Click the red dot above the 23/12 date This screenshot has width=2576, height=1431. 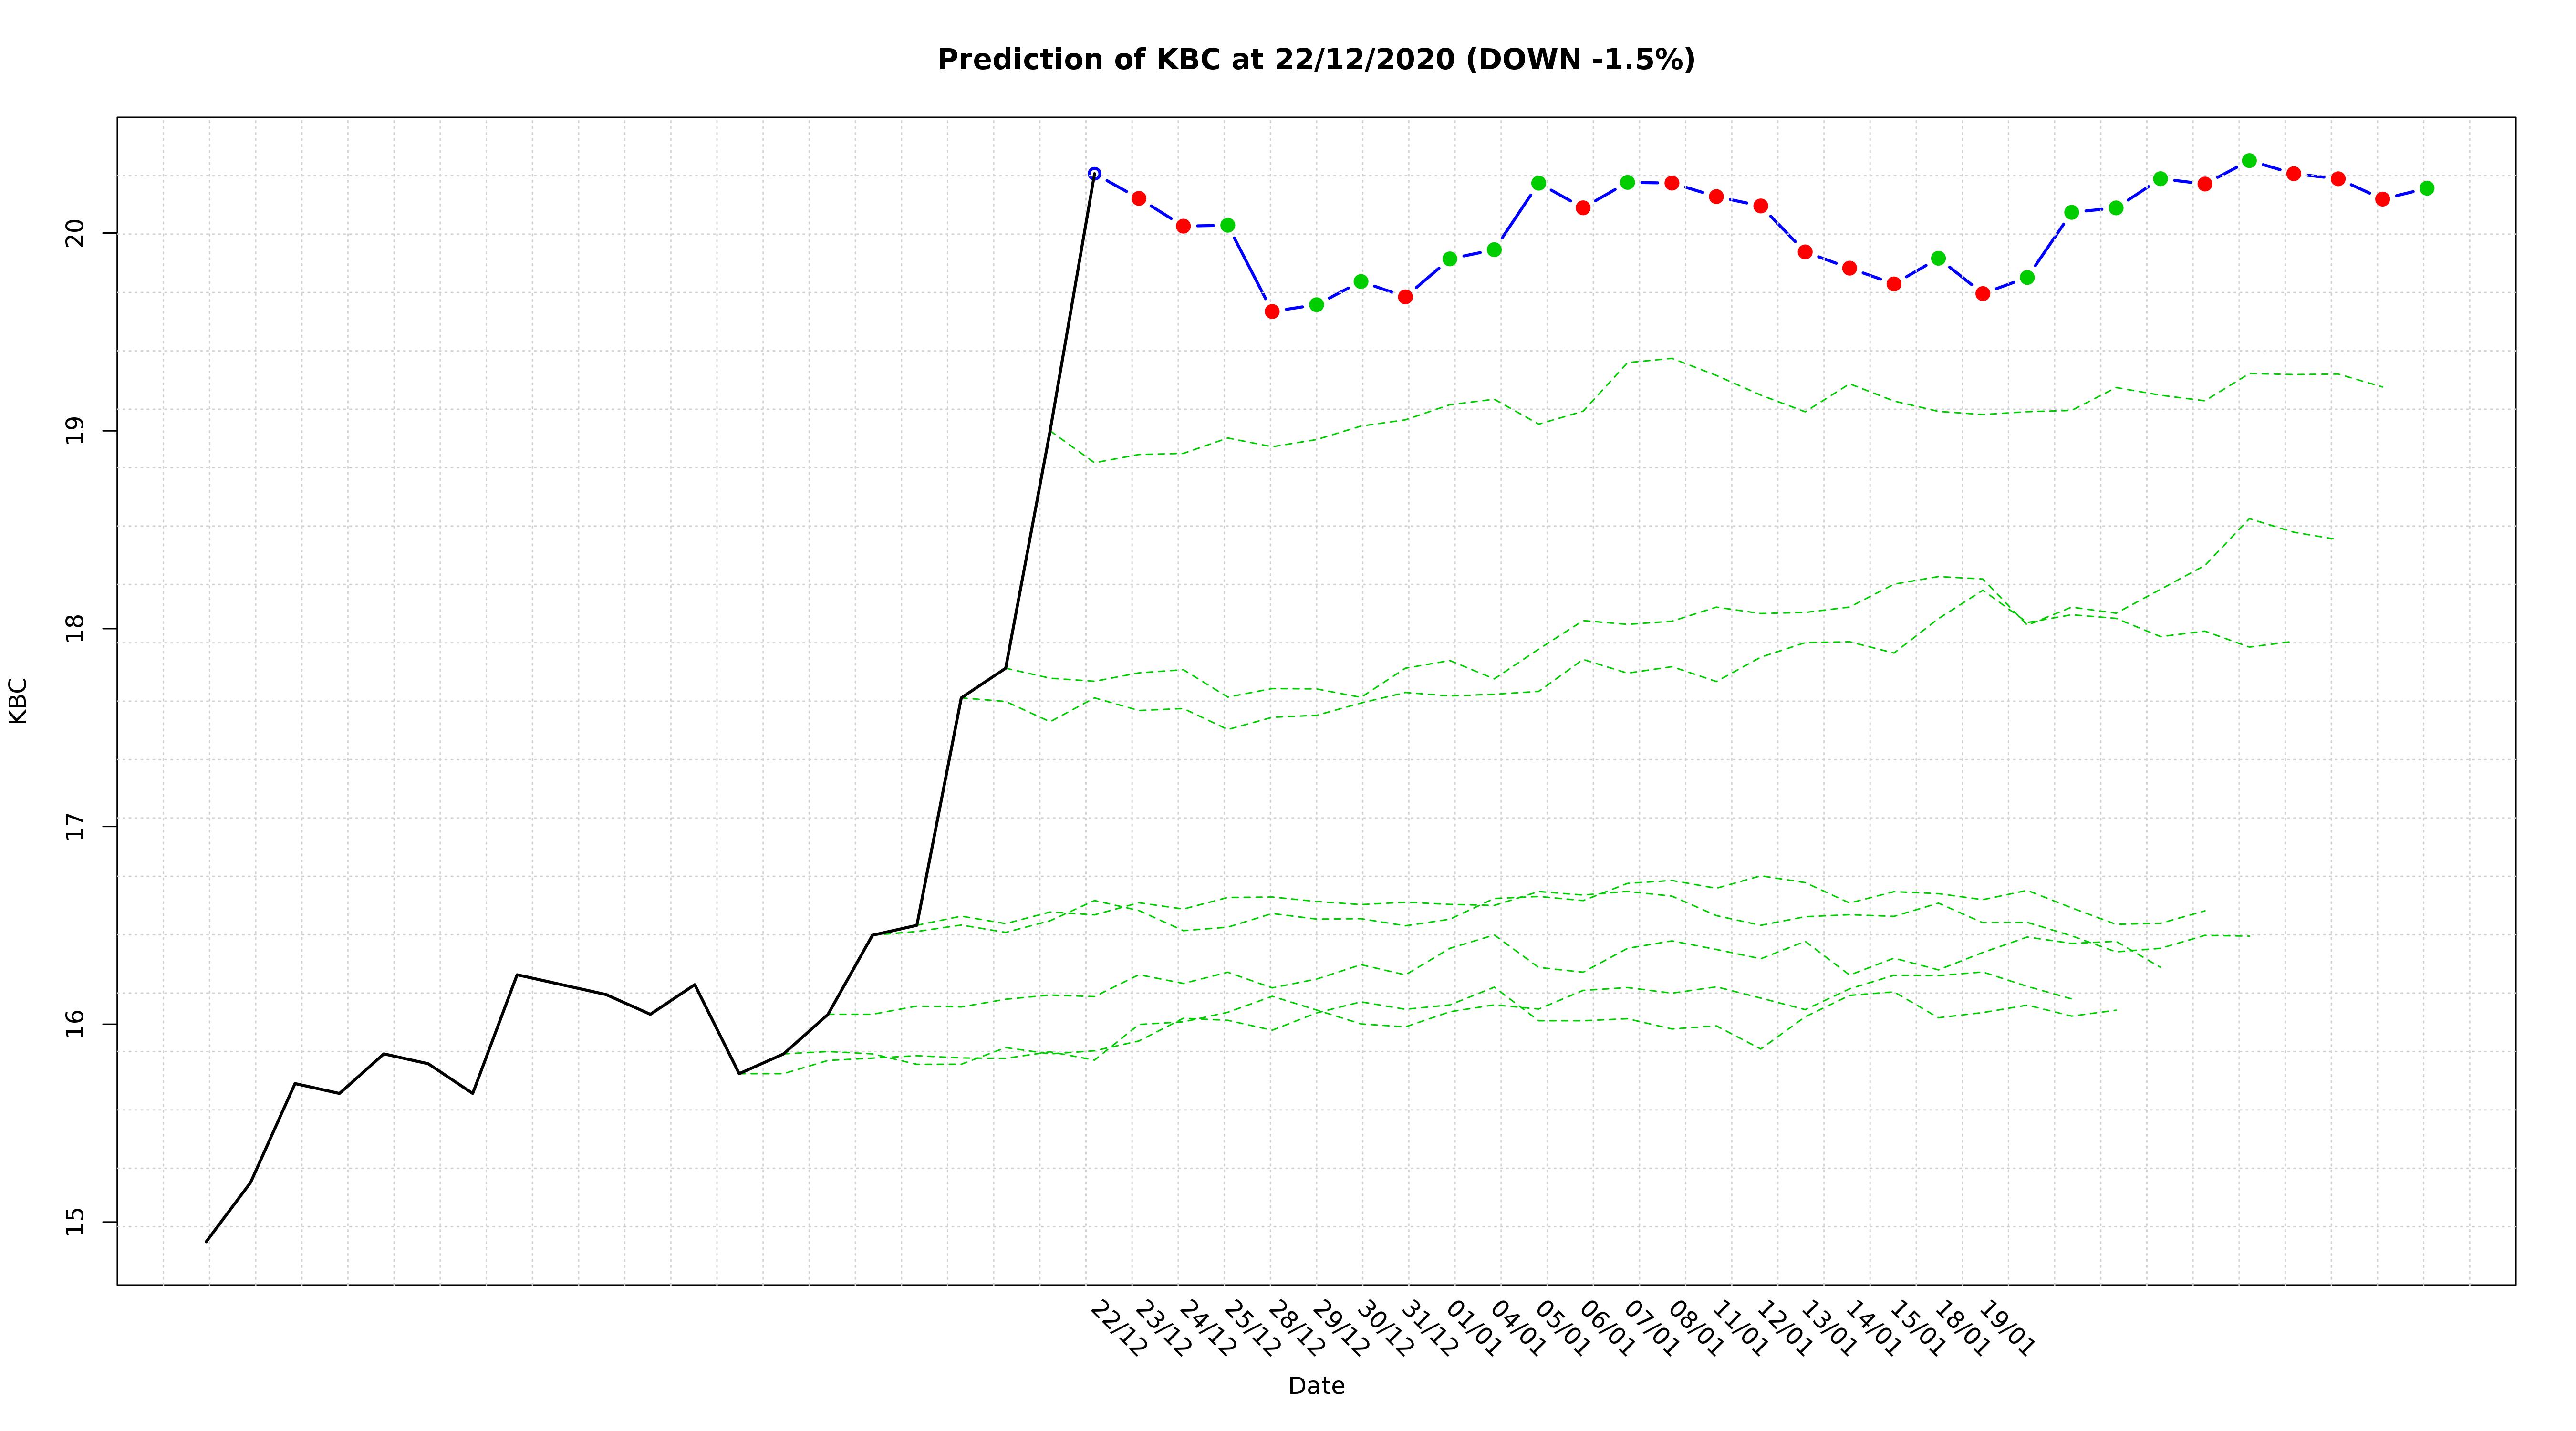point(1138,198)
